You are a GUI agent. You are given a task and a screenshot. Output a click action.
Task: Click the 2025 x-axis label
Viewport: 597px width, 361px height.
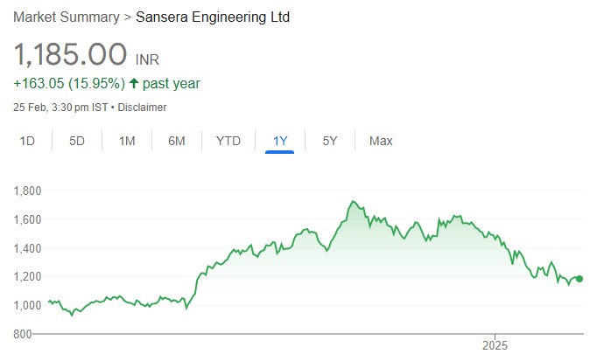(495, 344)
